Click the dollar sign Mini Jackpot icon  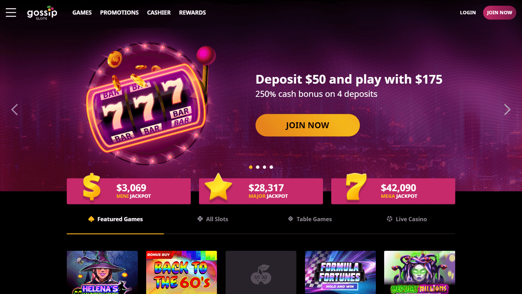pyautogui.click(x=92, y=187)
